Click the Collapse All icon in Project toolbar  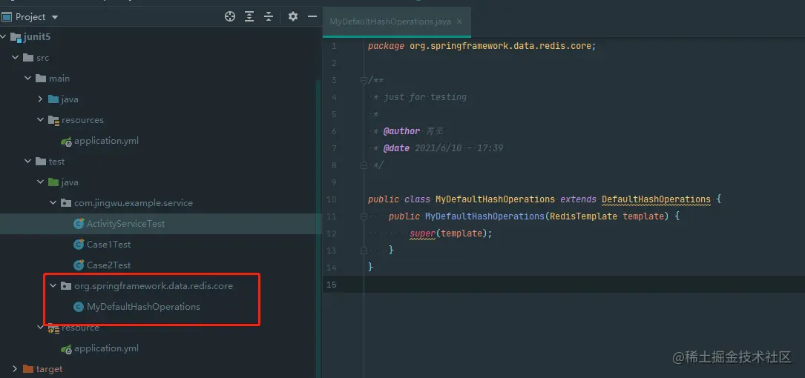pos(269,16)
